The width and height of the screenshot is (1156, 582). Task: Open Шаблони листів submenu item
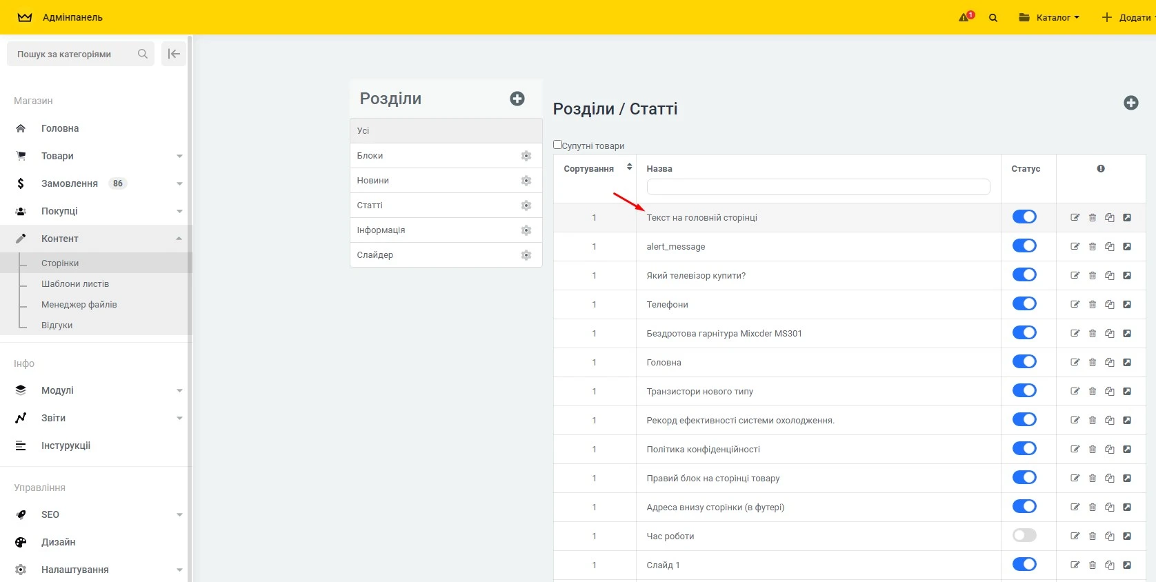pos(75,283)
